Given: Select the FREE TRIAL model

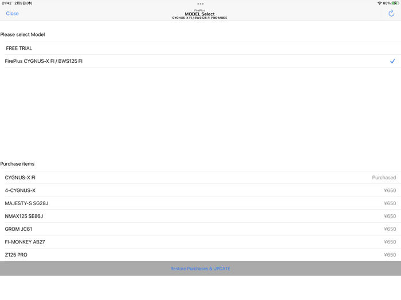Looking at the screenshot, I should tap(200, 48).
